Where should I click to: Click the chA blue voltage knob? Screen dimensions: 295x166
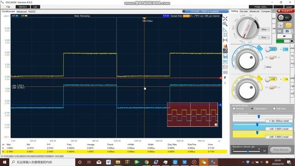click(247, 60)
